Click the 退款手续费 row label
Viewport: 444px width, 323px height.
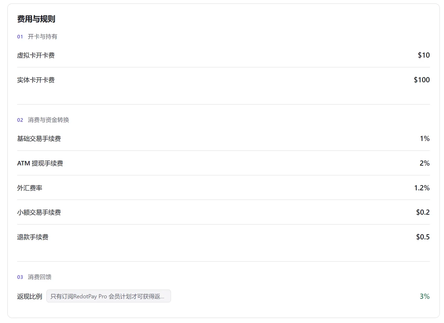[33, 237]
